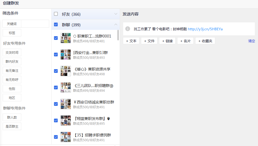Click the 发送内容 heading
Image resolution: width=258 pixels, height=146 pixels.
(x=131, y=14)
